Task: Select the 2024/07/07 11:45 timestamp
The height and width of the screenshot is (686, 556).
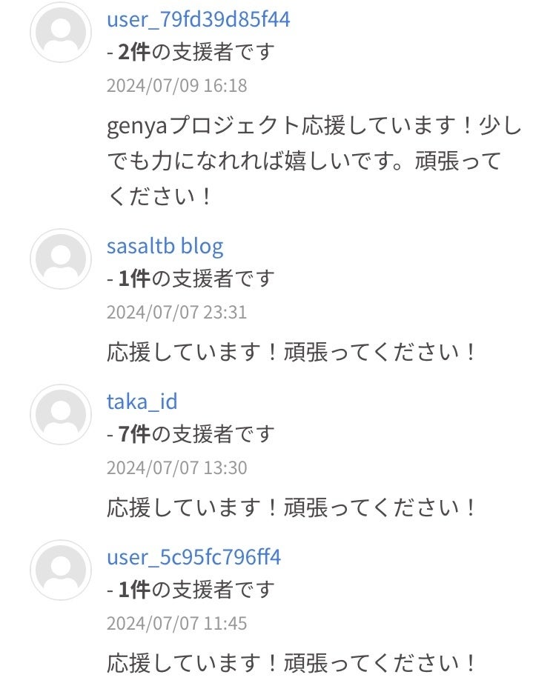Action: (x=176, y=624)
